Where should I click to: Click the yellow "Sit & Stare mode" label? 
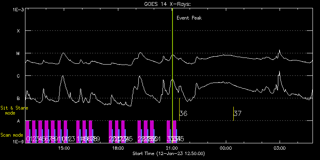(14, 110)
